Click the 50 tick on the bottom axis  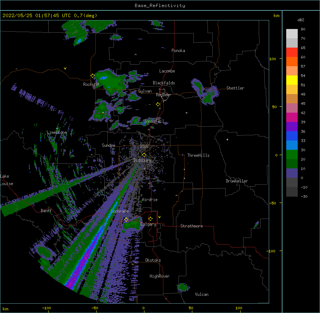click(x=191, y=308)
